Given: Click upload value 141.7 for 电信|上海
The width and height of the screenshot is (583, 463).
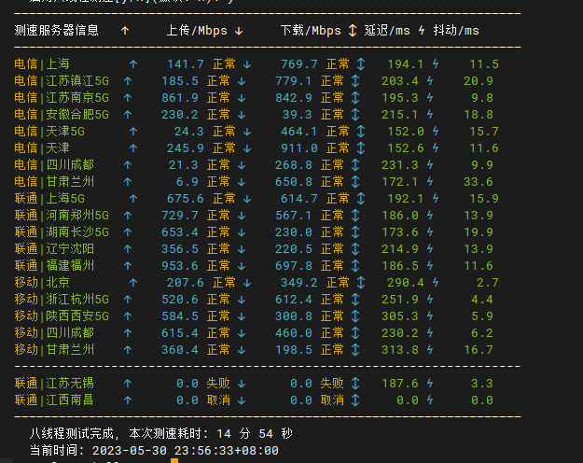Looking at the screenshot, I should pyautogui.click(x=186, y=64).
